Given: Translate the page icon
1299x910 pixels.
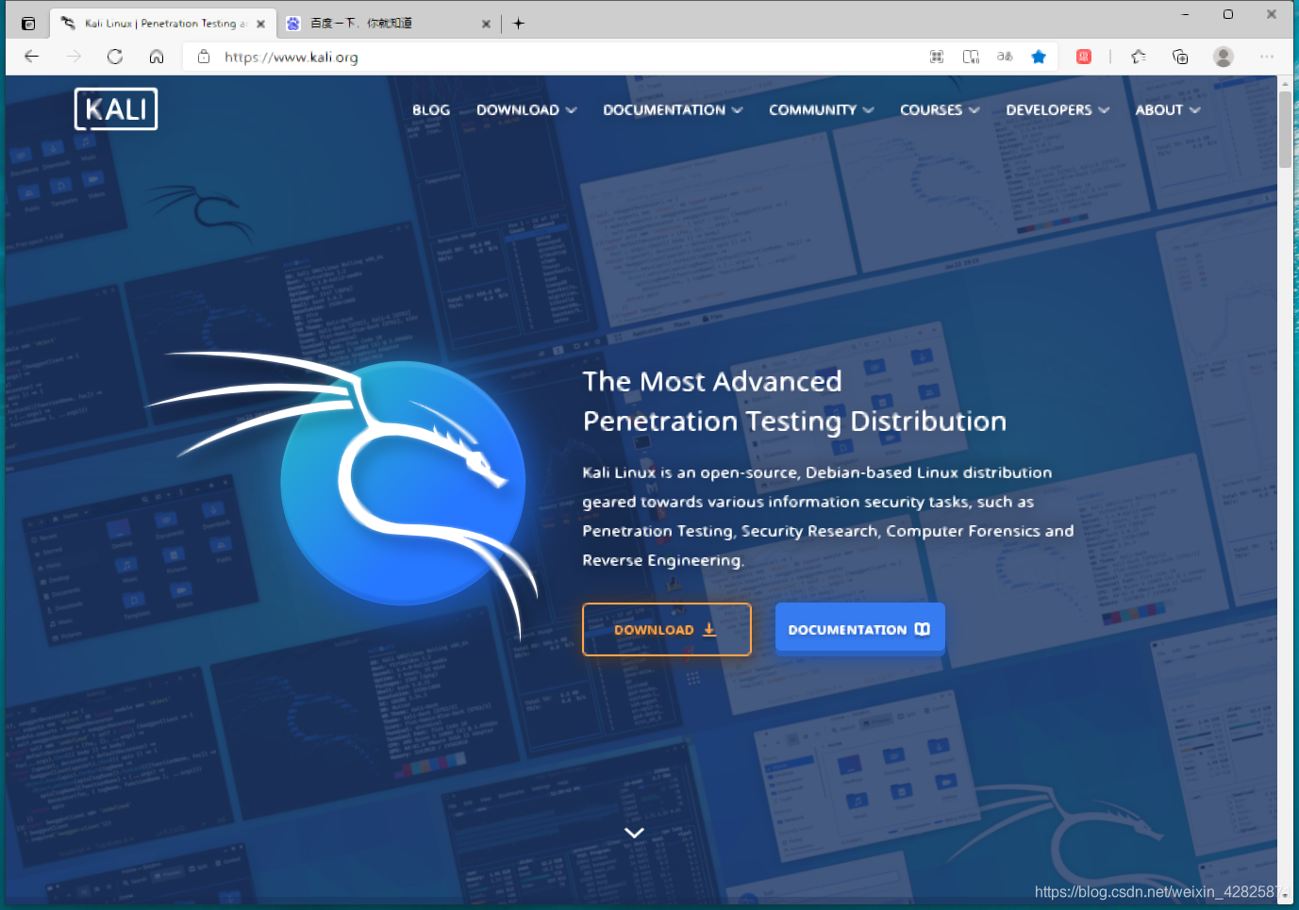Looking at the screenshot, I should pyautogui.click(x=1005, y=57).
